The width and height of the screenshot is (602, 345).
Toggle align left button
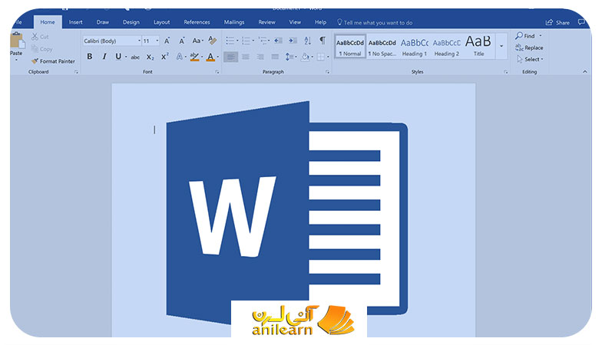[x=230, y=57]
